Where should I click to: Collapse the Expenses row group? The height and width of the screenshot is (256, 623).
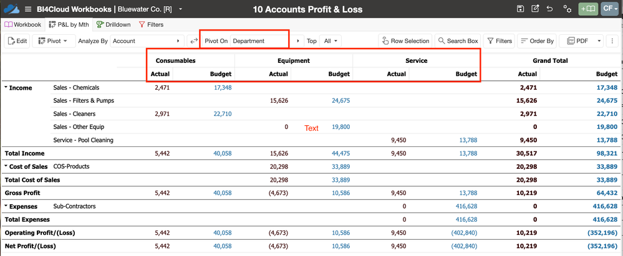point(6,206)
